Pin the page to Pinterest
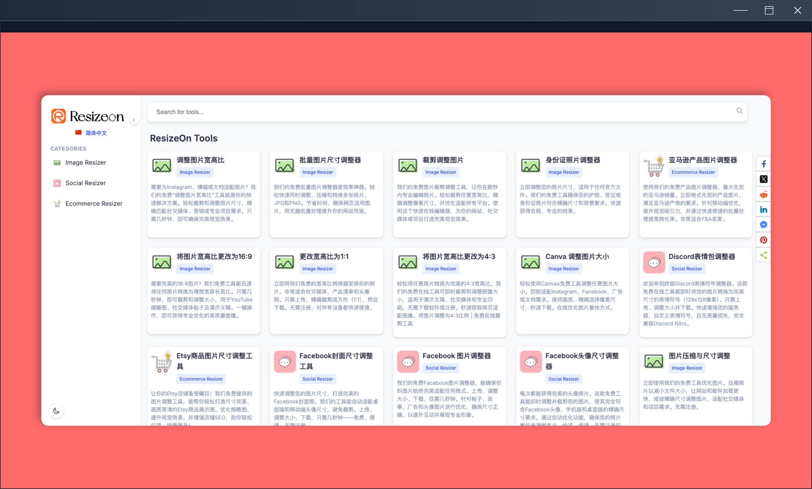 (764, 240)
